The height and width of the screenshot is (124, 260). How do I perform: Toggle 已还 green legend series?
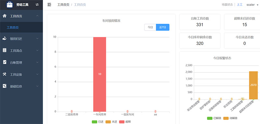pos(95,122)
